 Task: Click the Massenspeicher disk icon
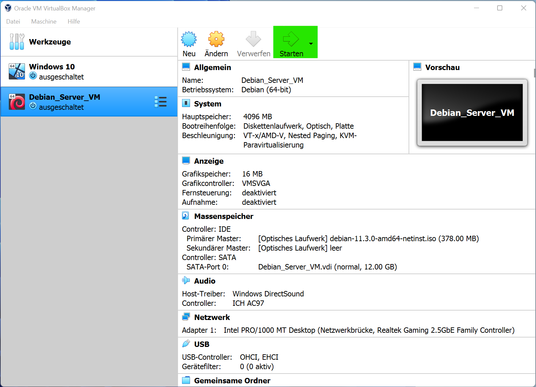coord(186,216)
